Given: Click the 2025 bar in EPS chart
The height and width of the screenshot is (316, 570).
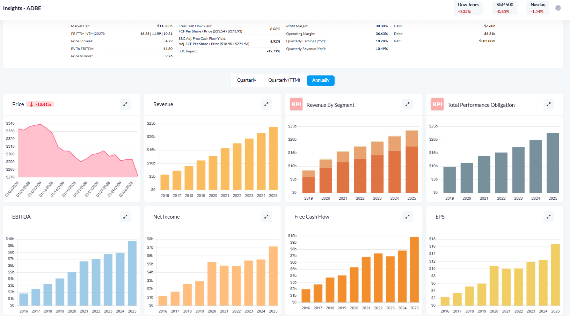Looking at the screenshot, I should [x=555, y=275].
